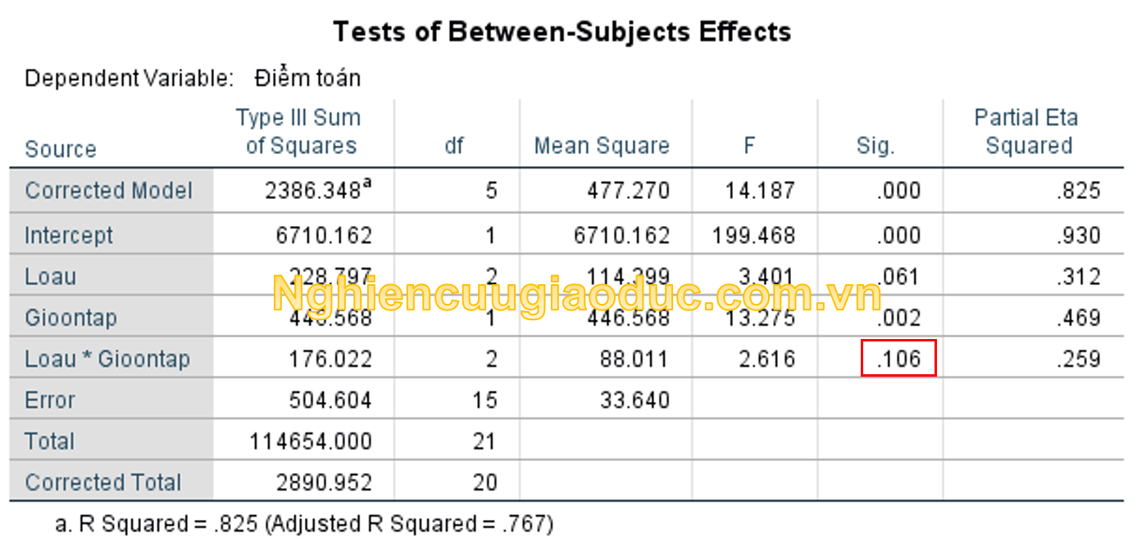1137x556 pixels.
Task: Select the 199.468 Intercept F value
Action: (754, 236)
